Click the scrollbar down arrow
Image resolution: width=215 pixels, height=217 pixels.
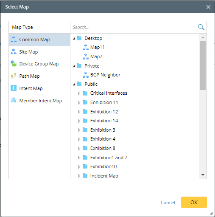click(x=203, y=175)
